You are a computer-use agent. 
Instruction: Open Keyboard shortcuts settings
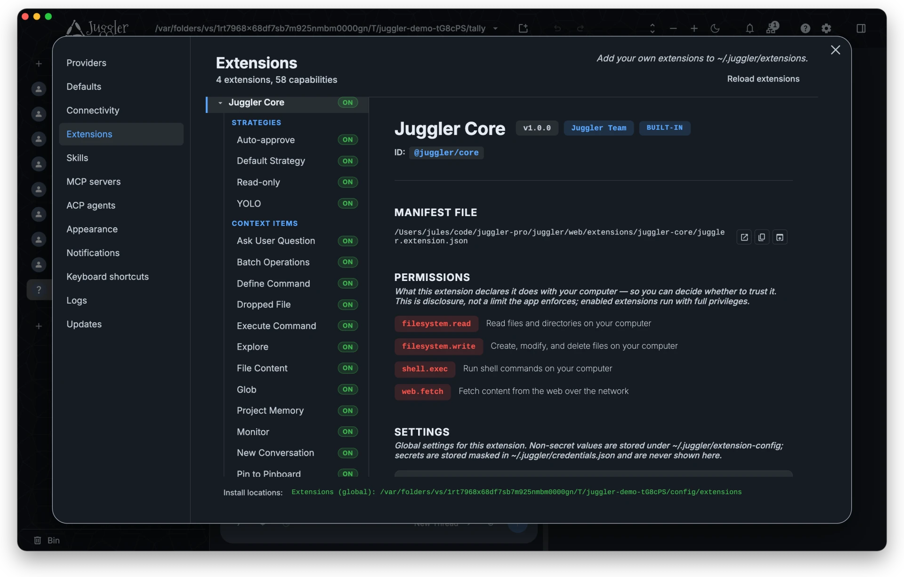coord(121,277)
